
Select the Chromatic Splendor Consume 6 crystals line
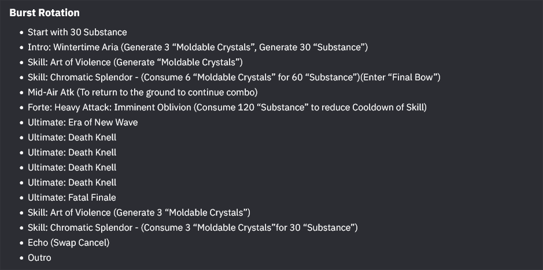click(234, 77)
